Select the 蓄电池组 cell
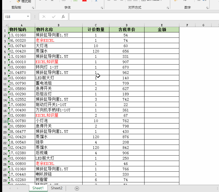The height and width of the screenshot is (192, 219). pyautogui.click(x=59, y=83)
